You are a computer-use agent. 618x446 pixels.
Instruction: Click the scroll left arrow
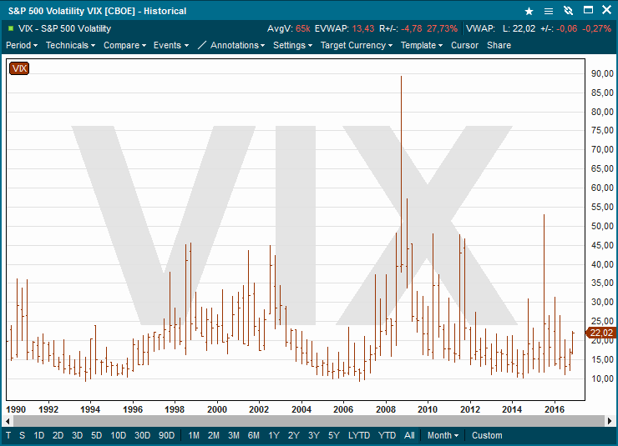8,421
